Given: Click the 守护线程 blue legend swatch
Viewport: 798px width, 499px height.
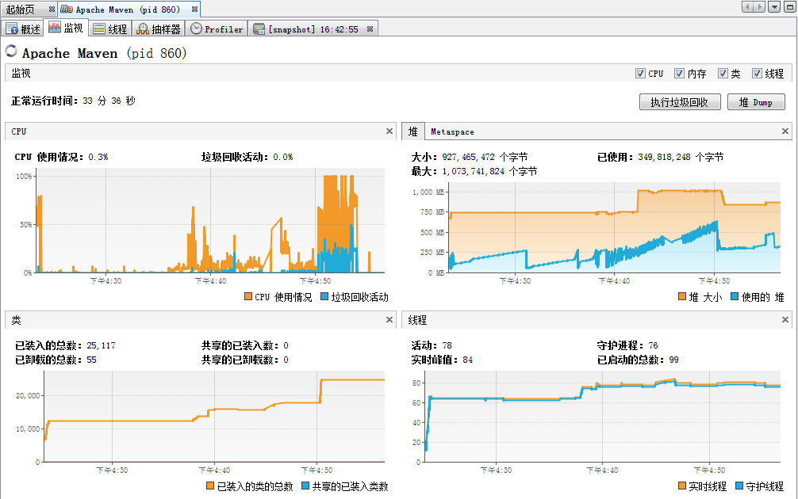Looking at the screenshot, I should pyautogui.click(x=739, y=486).
